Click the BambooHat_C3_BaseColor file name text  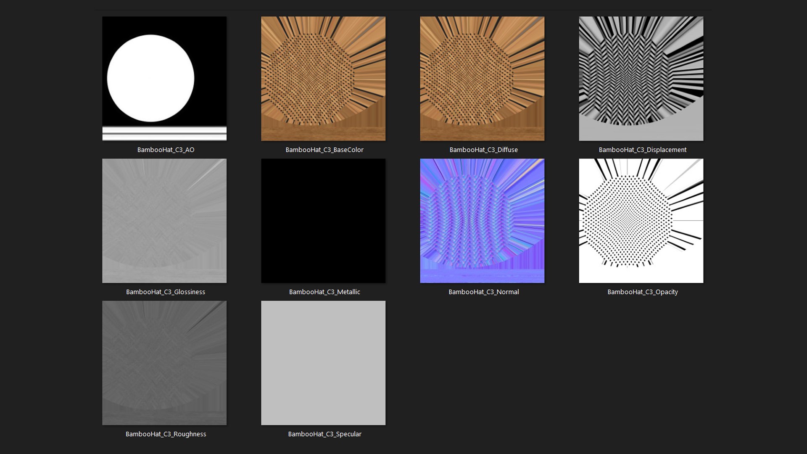[x=324, y=150]
